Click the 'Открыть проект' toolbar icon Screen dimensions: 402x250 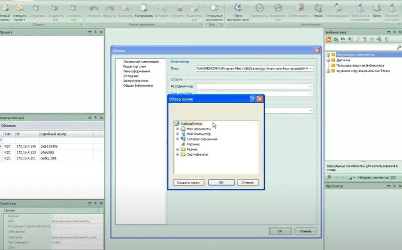[x=20, y=8]
